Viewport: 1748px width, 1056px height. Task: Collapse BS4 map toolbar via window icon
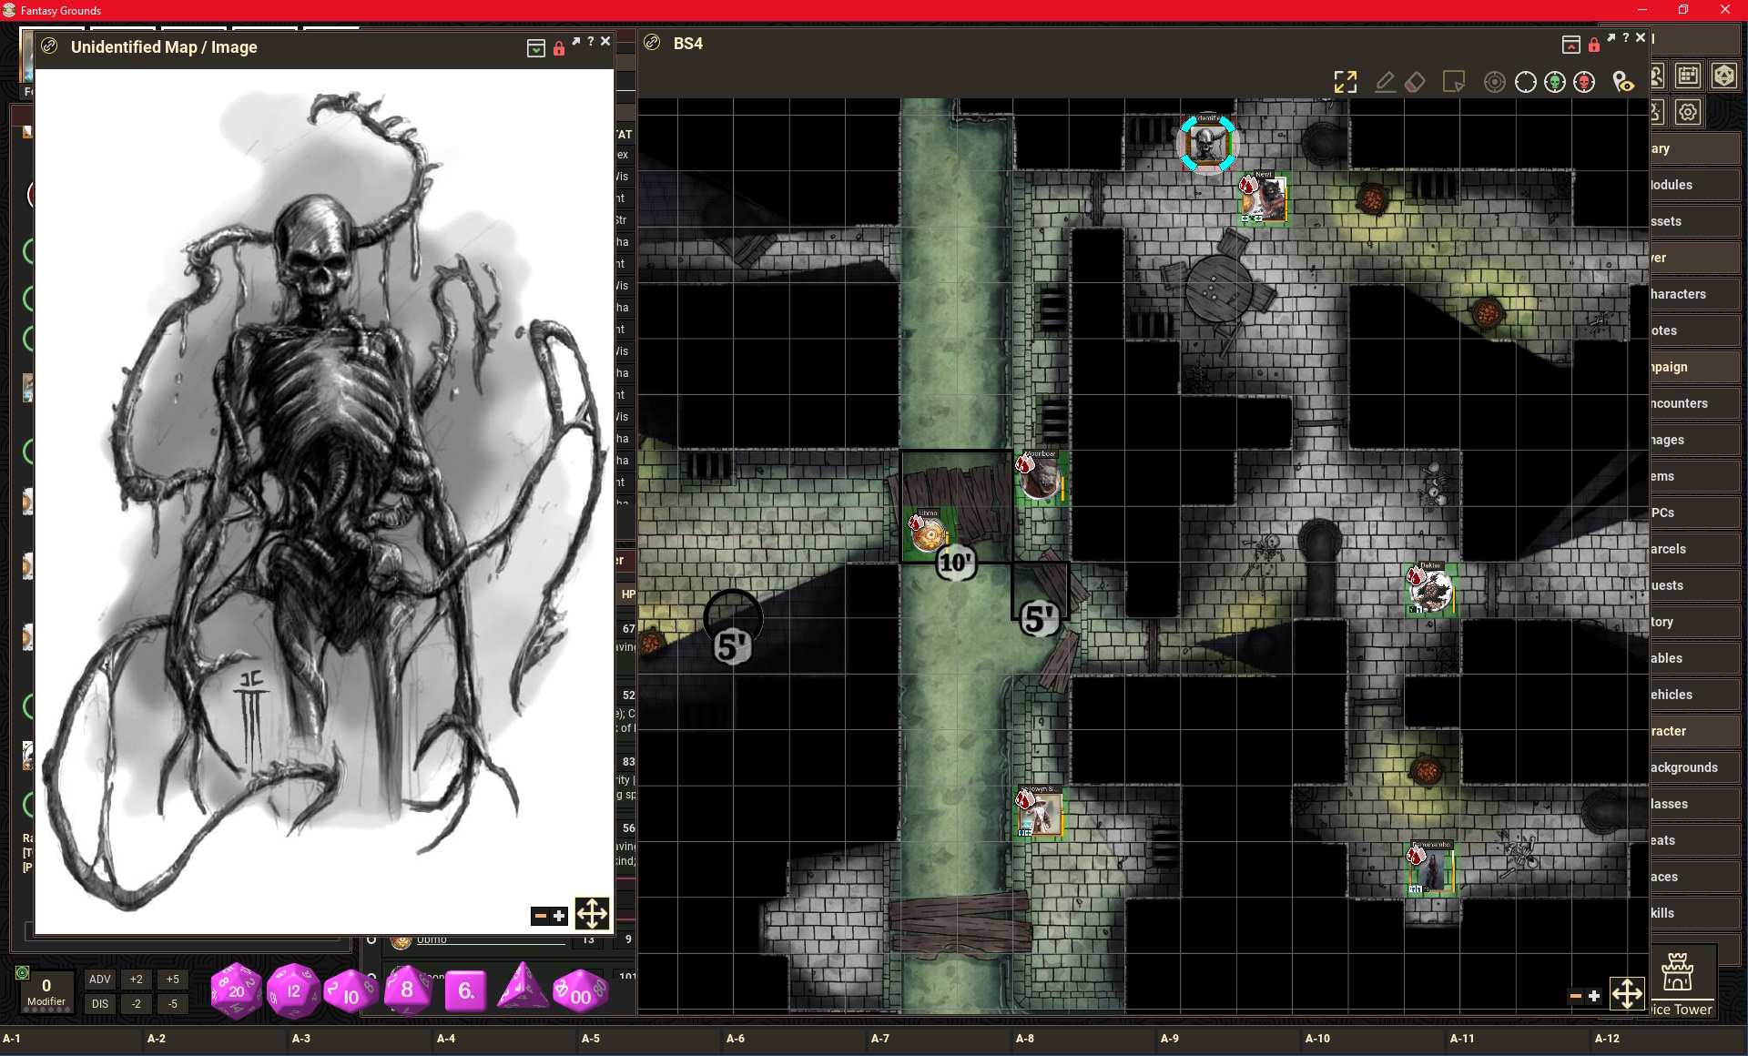point(1570,45)
